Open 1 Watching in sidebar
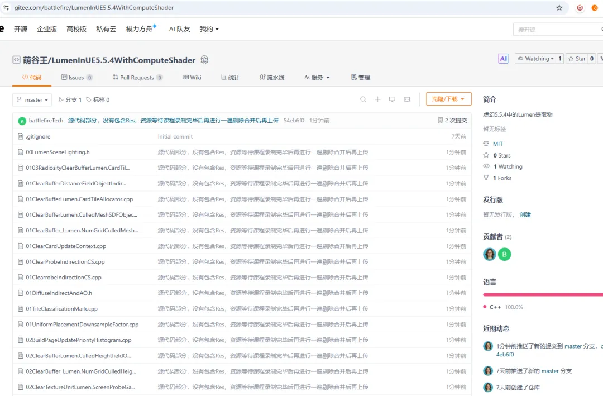603x396 pixels. [508, 166]
